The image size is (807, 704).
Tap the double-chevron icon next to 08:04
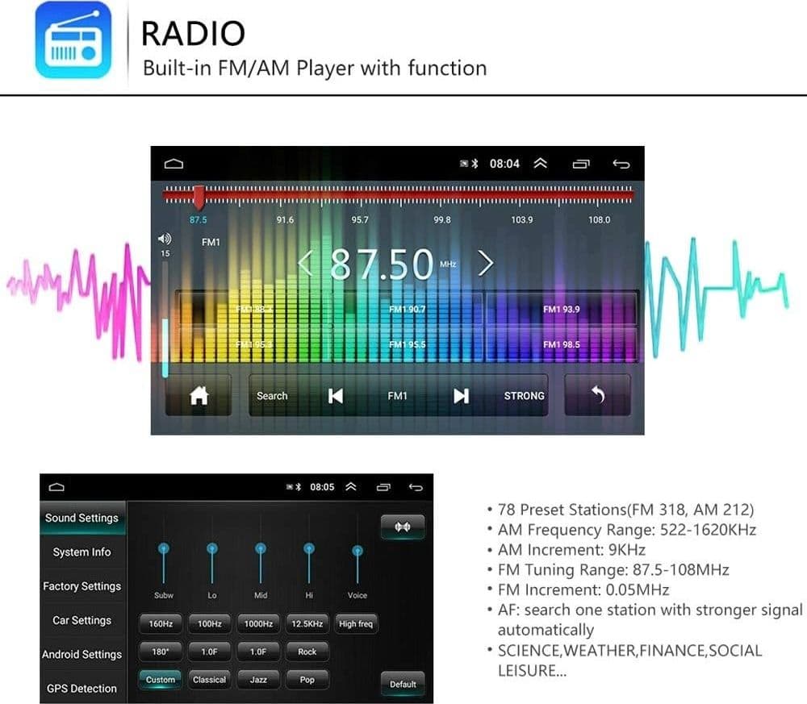coord(540,164)
